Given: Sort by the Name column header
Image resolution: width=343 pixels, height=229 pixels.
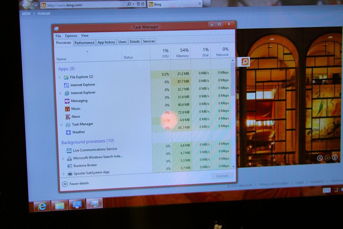Looking at the screenshot, I should (88, 55).
